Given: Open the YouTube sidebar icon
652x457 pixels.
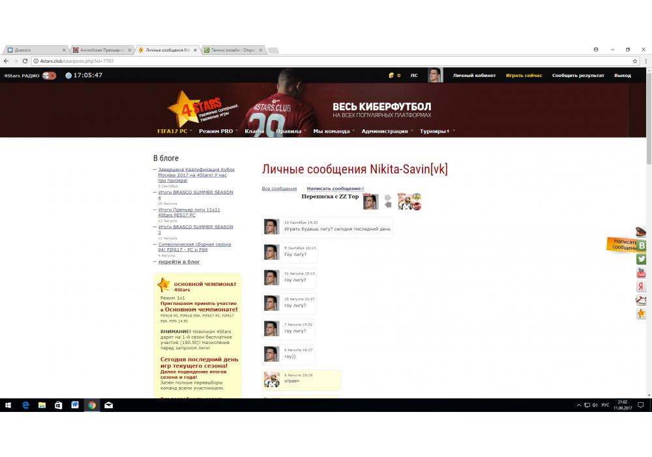Looking at the screenshot, I should [642, 273].
